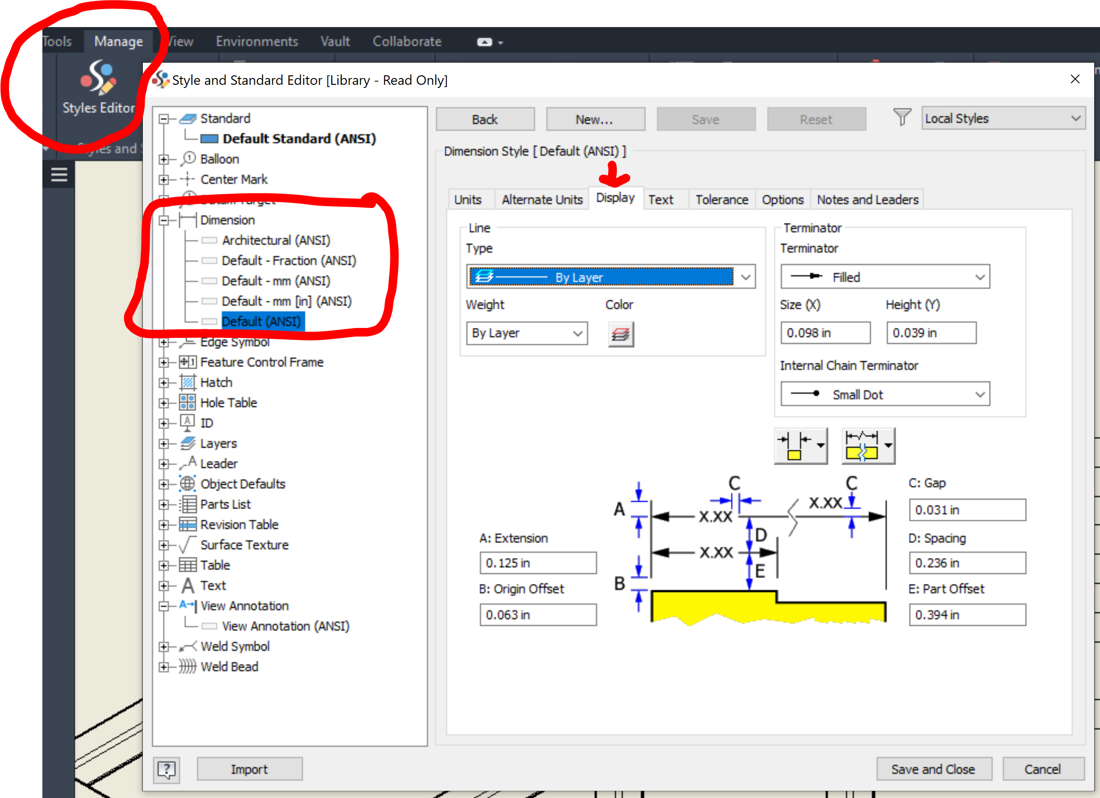
Task: Click the Save and Close button
Action: [933, 770]
